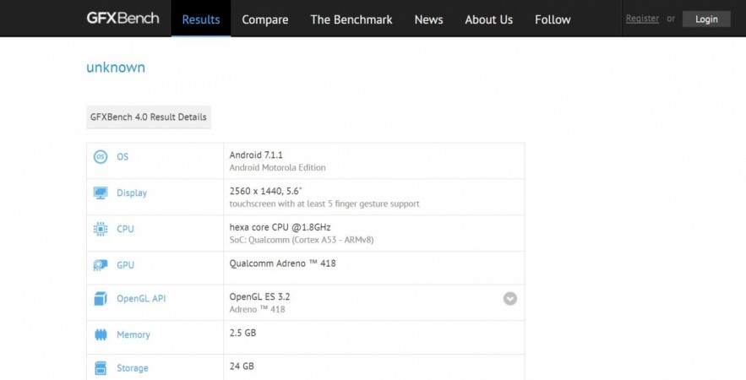This screenshot has width=746, height=380.
Task: Expand the OpenGL ES 3.2 details chevron
Action: [x=510, y=299]
